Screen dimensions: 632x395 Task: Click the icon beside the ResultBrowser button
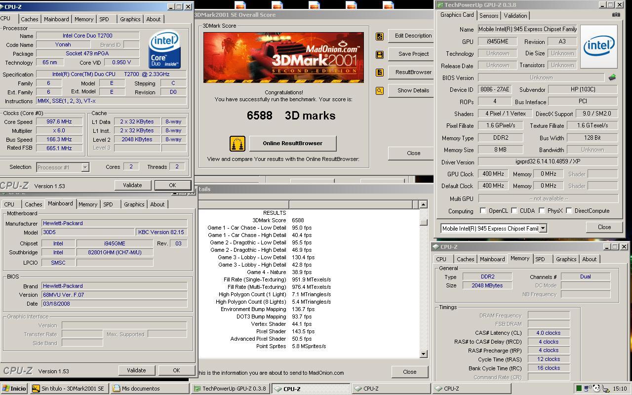pos(380,73)
